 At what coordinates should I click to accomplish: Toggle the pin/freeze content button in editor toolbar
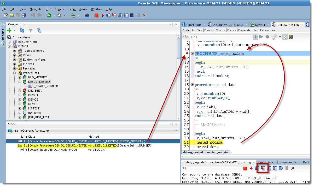pyautogui.click(x=255, y=37)
